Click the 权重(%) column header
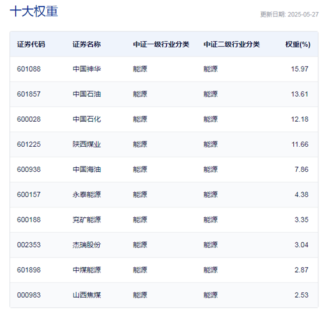The height and width of the screenshot is (311, 323). click(x=298, y=44)
